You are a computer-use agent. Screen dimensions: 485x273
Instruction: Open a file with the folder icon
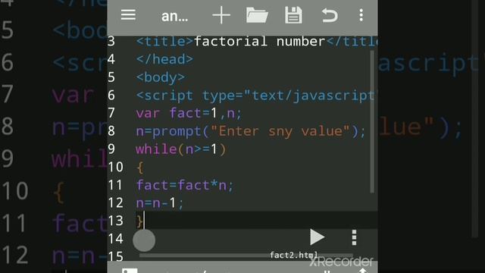(x=257, y=15)
